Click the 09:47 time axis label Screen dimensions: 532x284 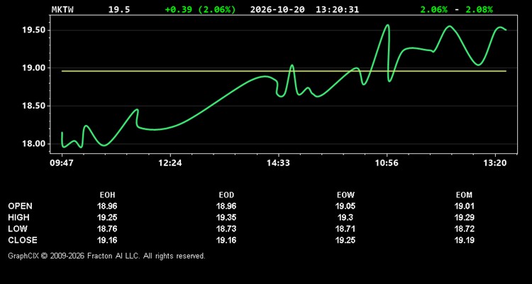click(x=62, y=163)
